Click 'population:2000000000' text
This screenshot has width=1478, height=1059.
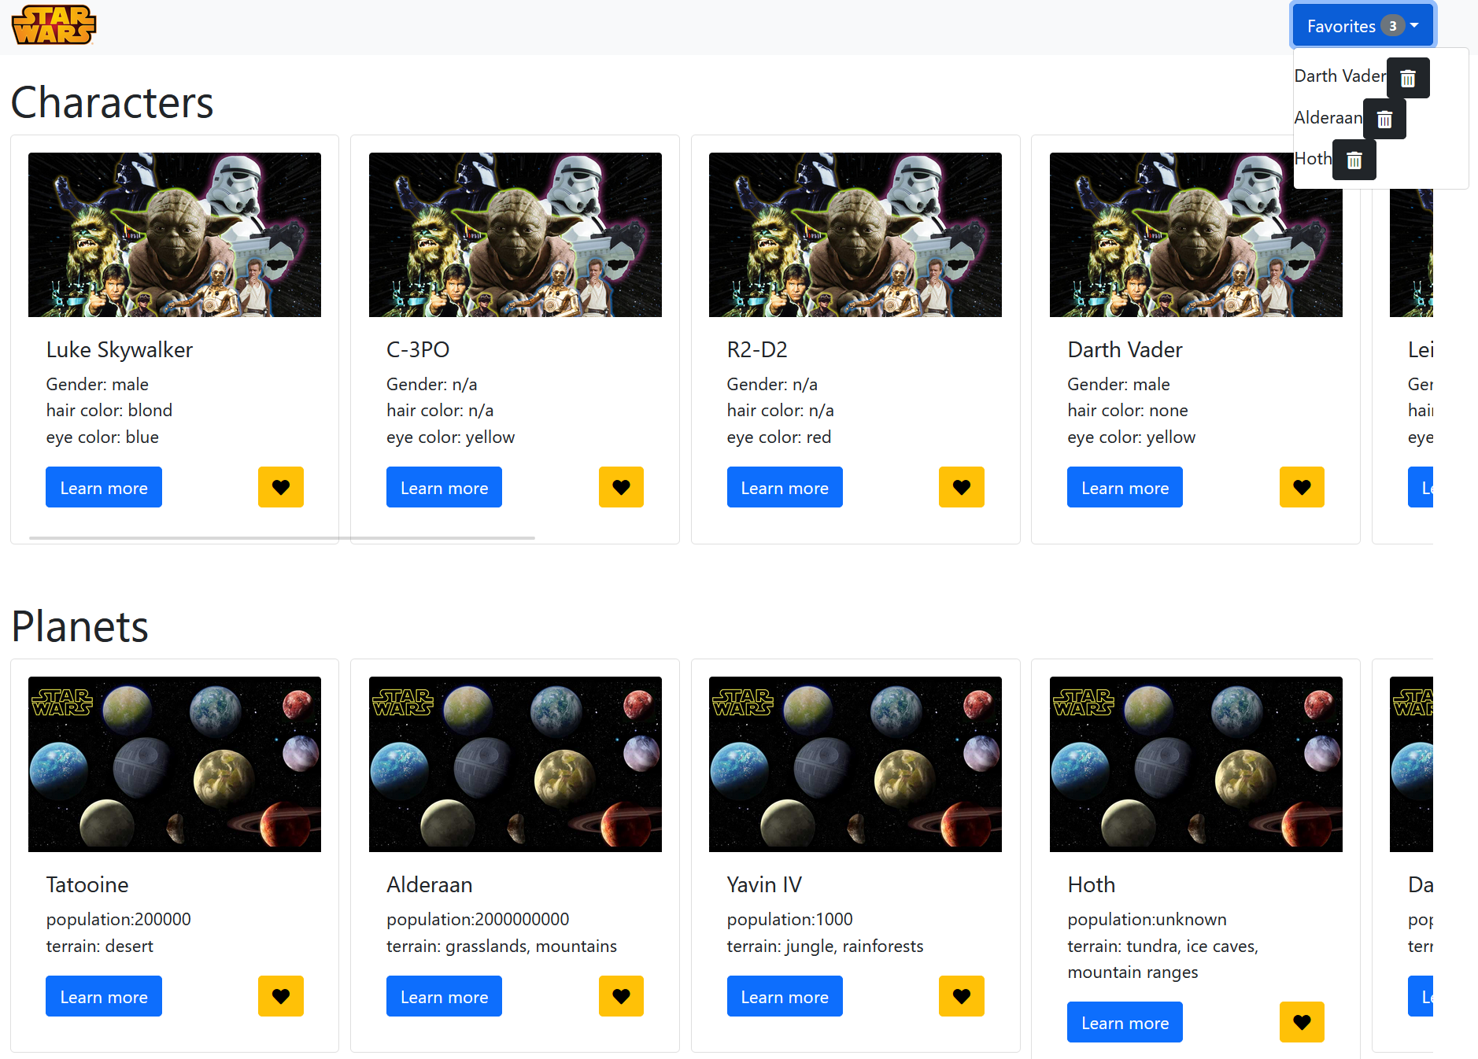pyautogui.click(x=478, y=919)
